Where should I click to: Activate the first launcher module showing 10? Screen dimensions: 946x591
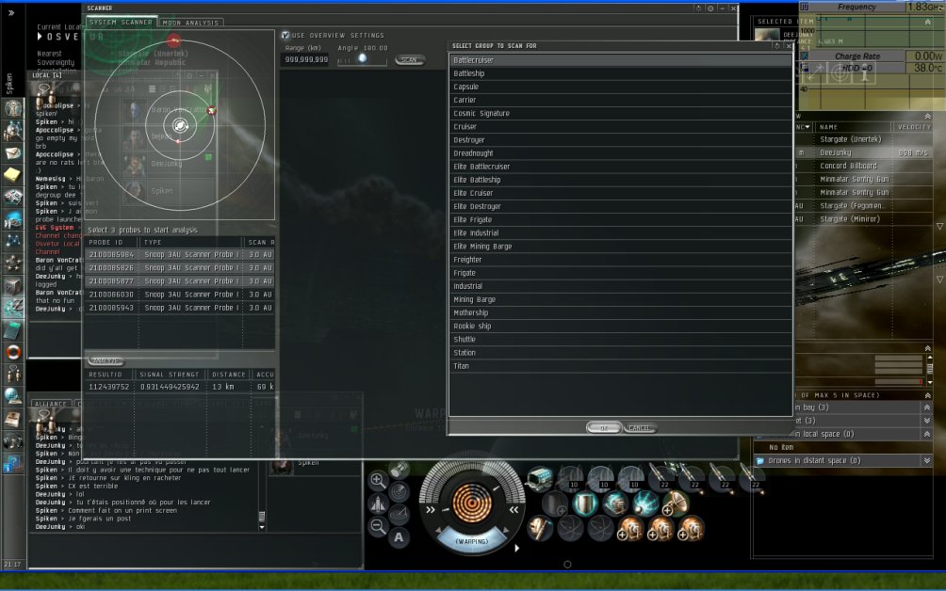pyautogui.click(x=570, y=477)
